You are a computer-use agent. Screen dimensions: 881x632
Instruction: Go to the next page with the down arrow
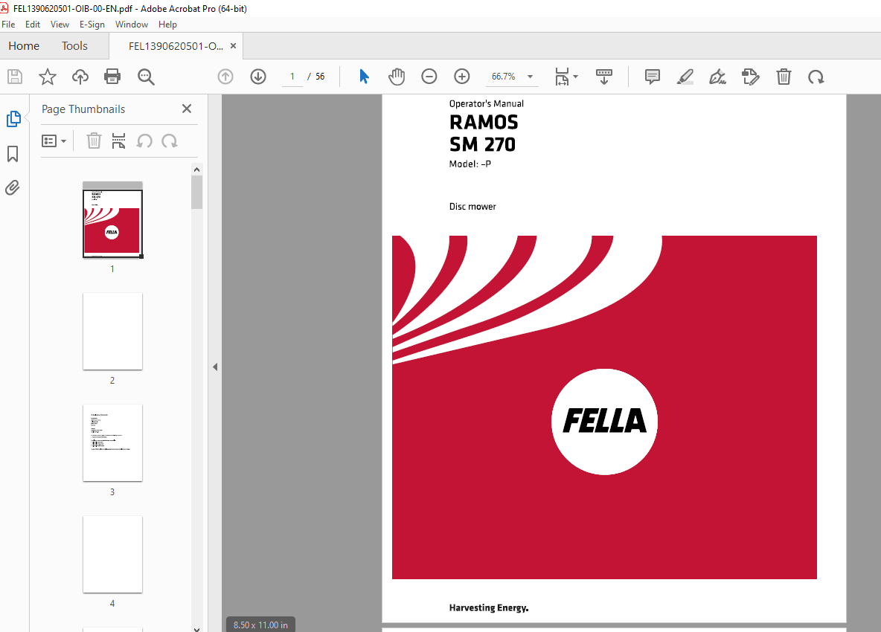tap(257, 77)
